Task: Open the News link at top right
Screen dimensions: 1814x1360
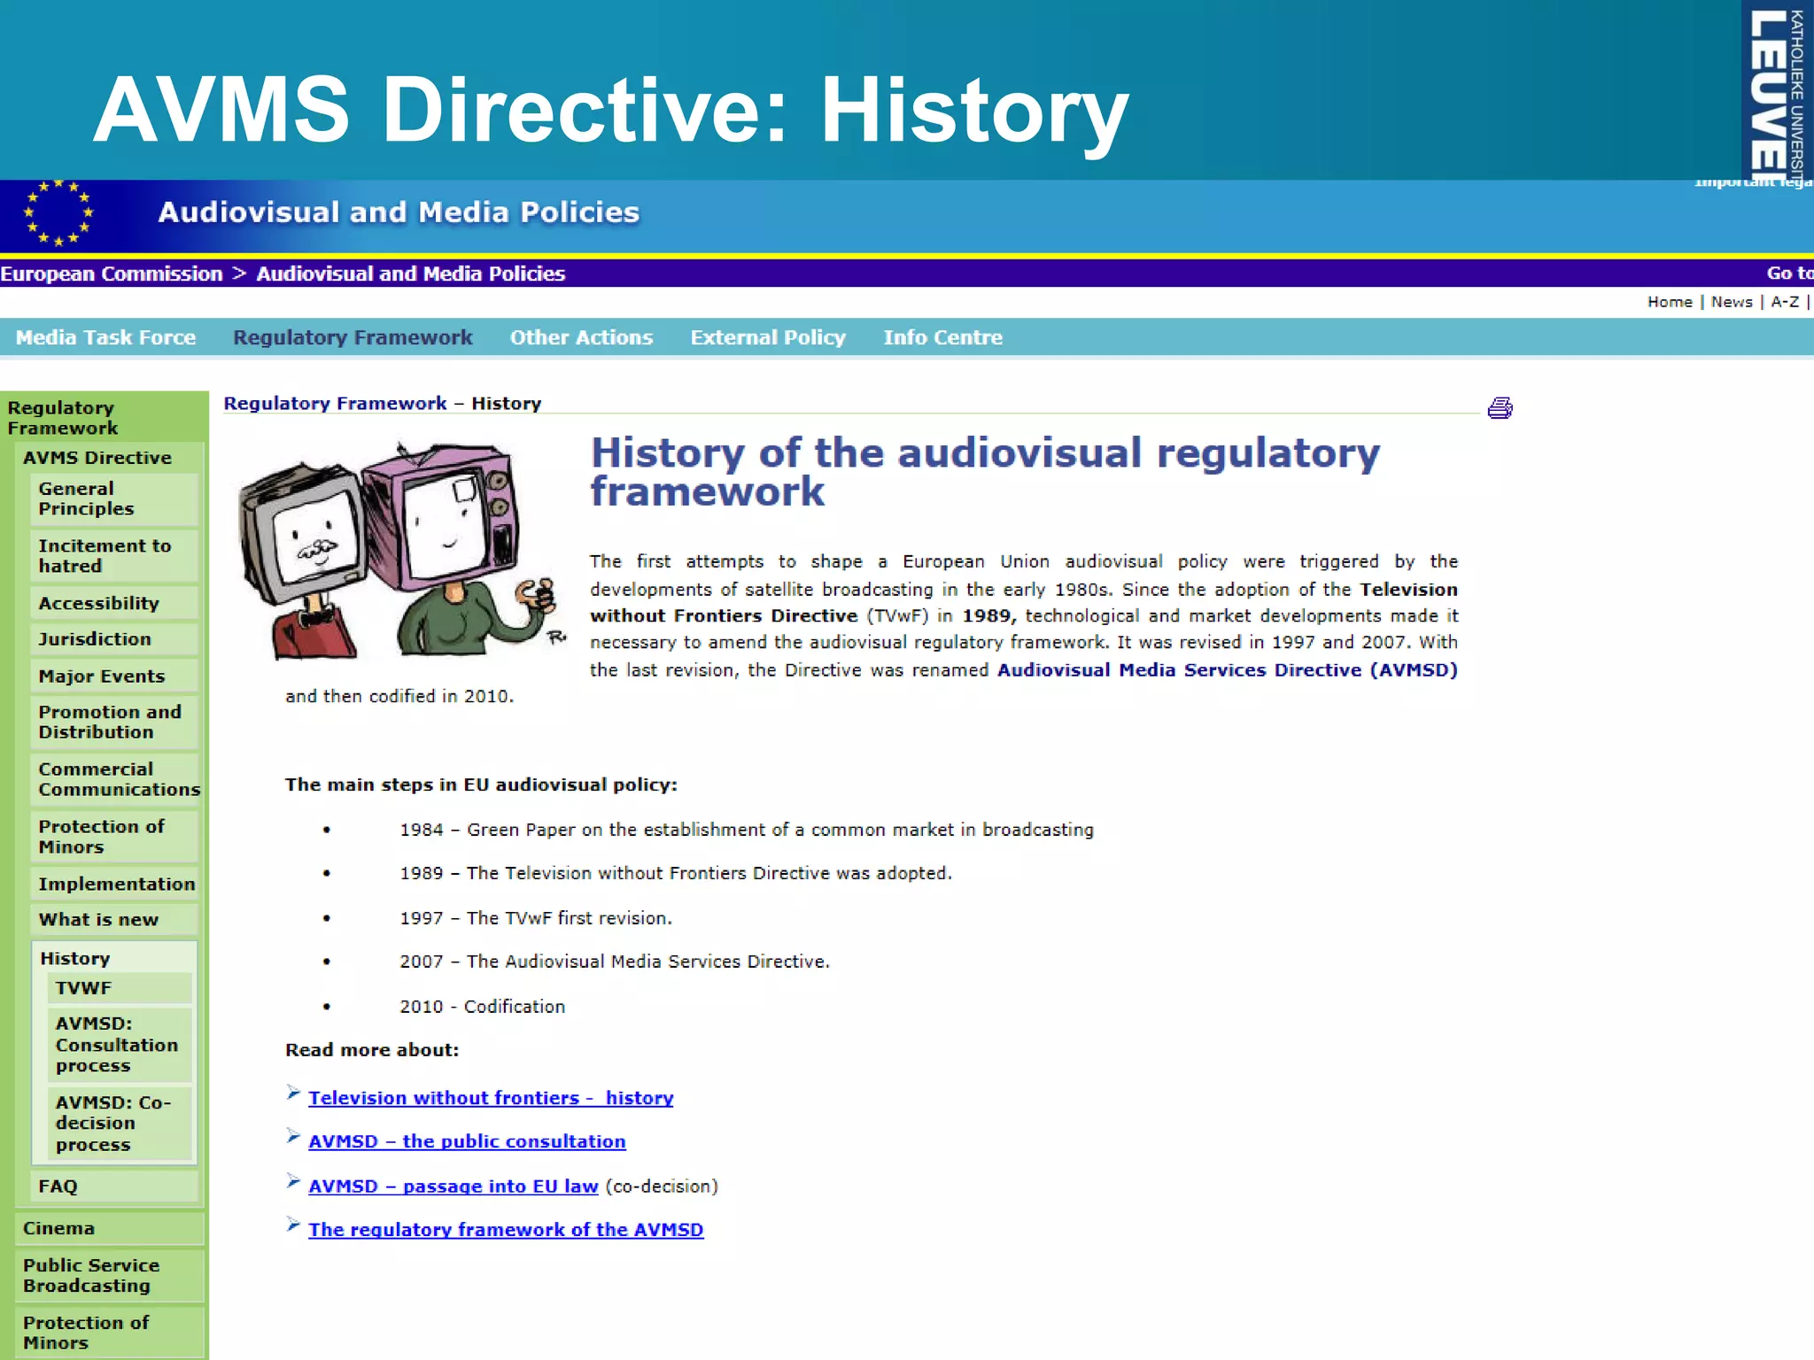Action: pos(1732,302)
